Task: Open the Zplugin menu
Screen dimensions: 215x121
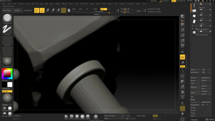Action: 138,4
